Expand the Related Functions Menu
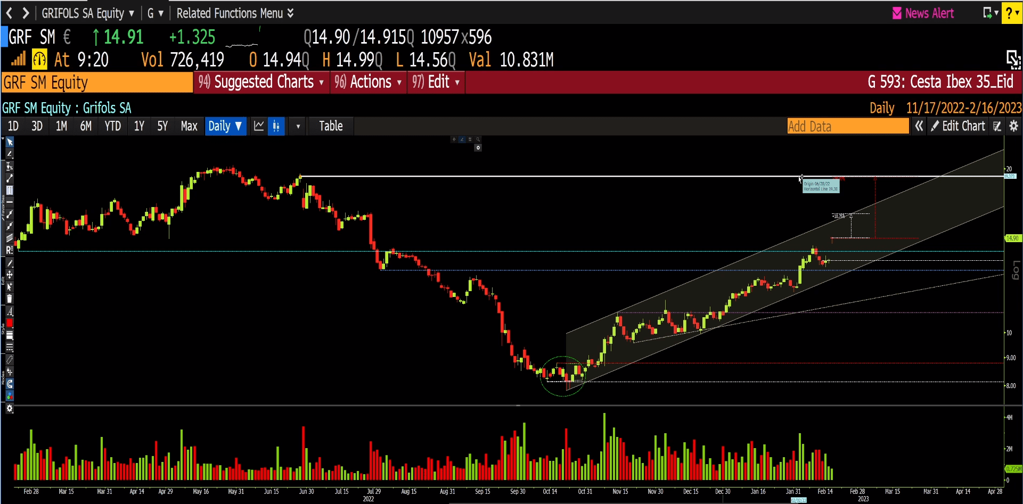Viewport: 1023px width, 504px height. pos(235,13)
